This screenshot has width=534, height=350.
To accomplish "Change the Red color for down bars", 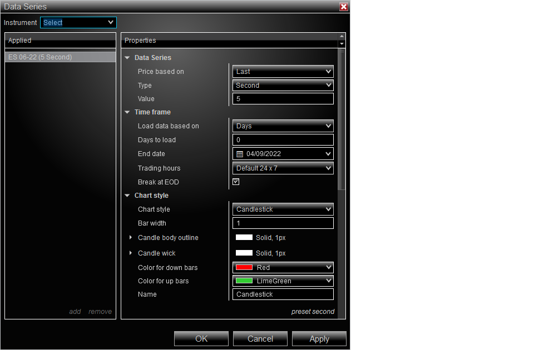I will (x=283, y=267).
